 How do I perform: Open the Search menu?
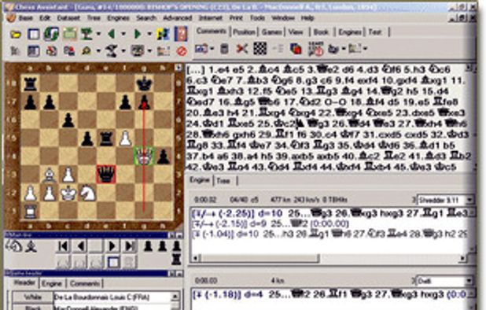point(146,18)
